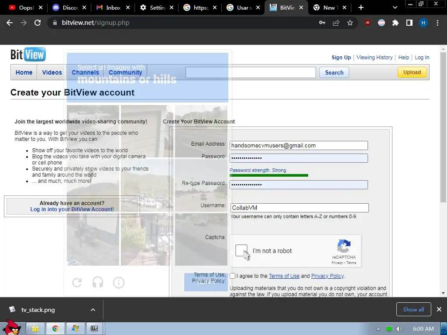
Task: Refresh the captcha challenge images
Action: coord(77,283)
